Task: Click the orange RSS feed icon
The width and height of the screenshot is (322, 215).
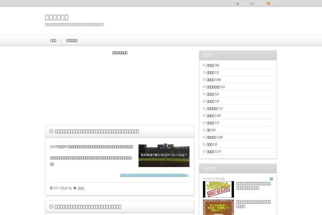Action: click(x=268, y=3)
